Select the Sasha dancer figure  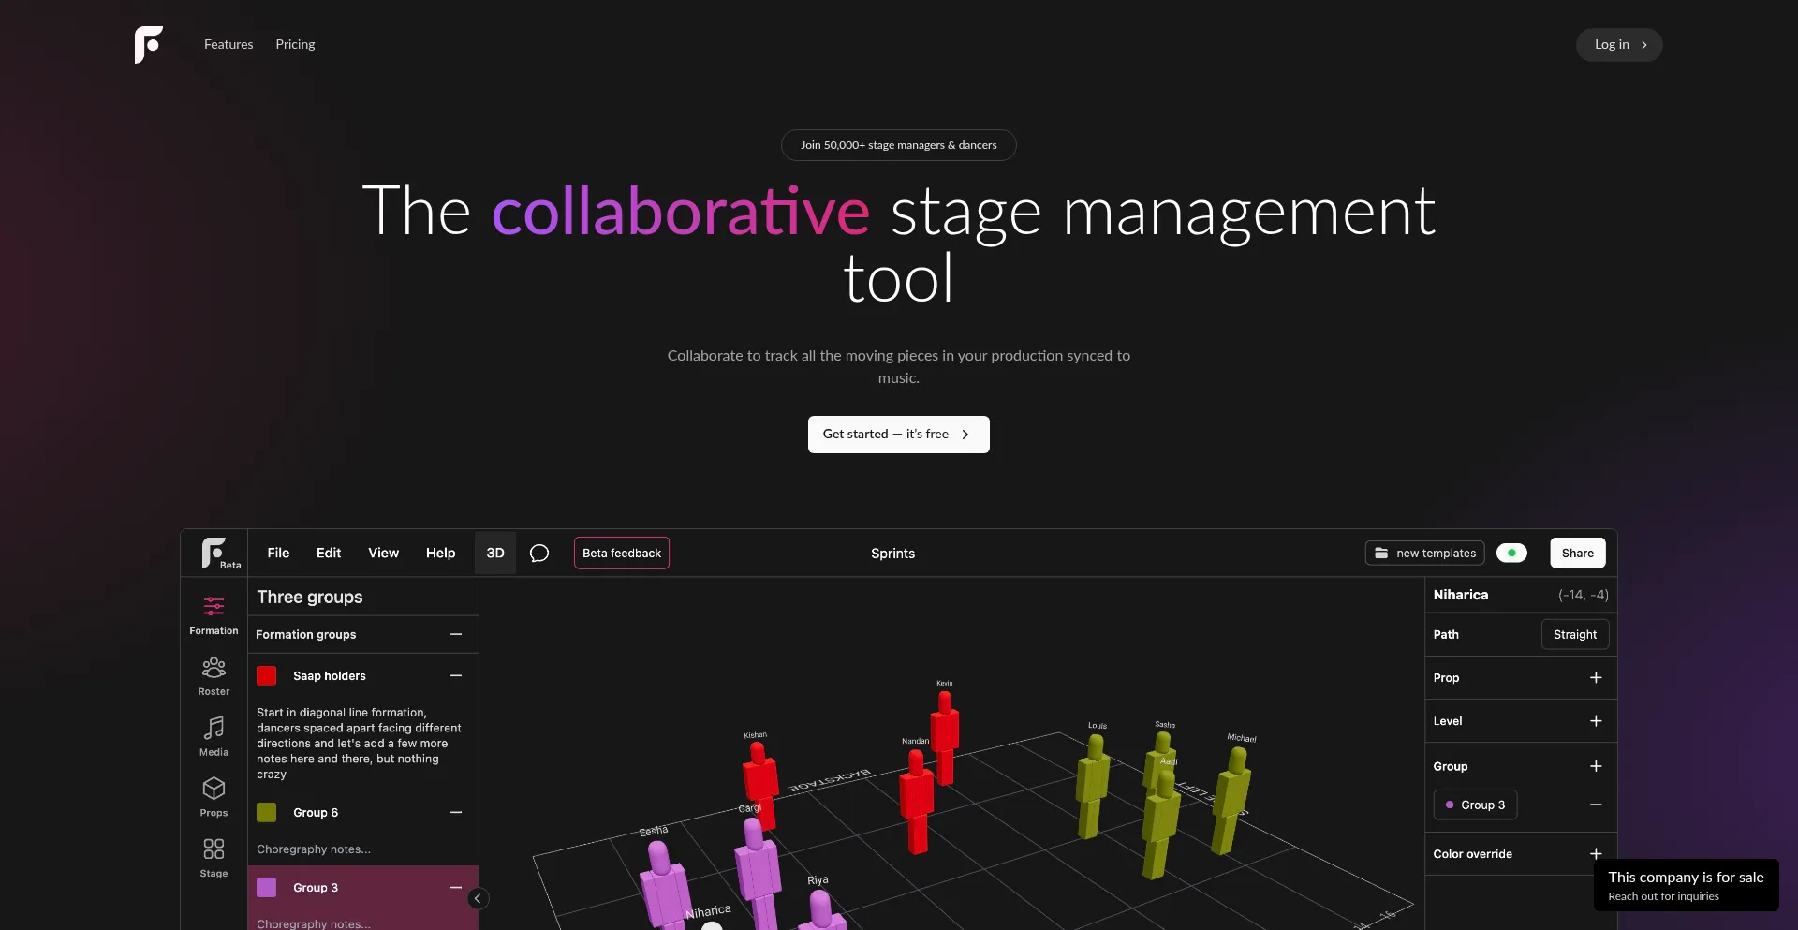(1161, 759)
